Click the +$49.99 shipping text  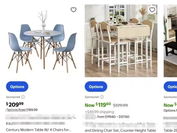[x=99, y=112]
